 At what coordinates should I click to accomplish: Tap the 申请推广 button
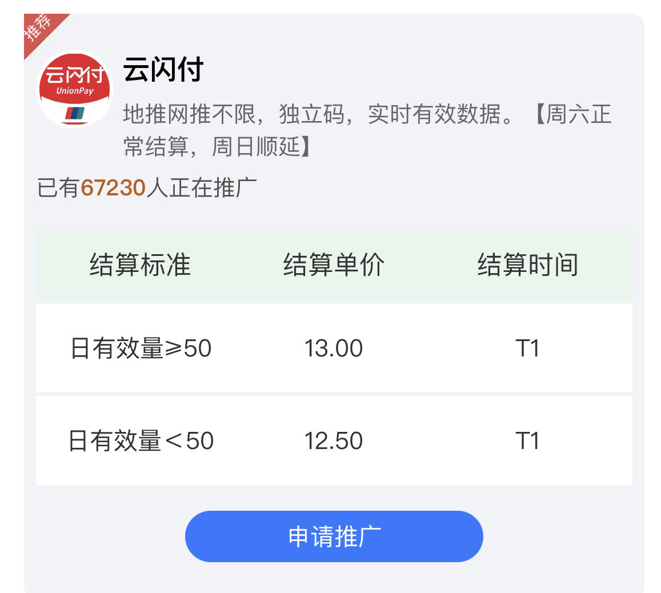pyautogui.click(x=334, y=536)
